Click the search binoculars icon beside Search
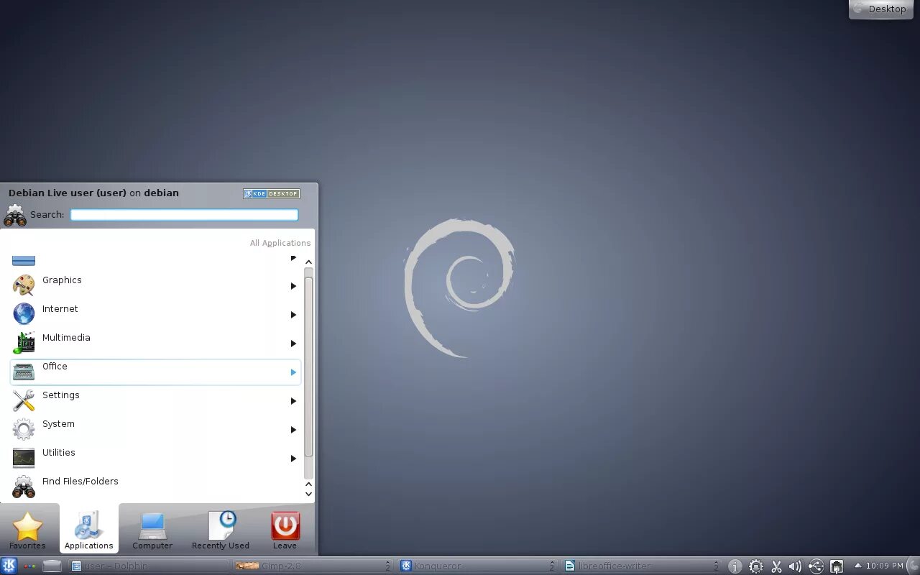Screen dimensions: 920x575 (15, 215)
